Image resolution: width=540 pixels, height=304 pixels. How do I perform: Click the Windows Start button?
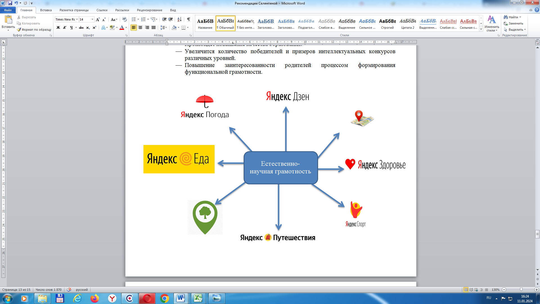(x=8, y=298)
